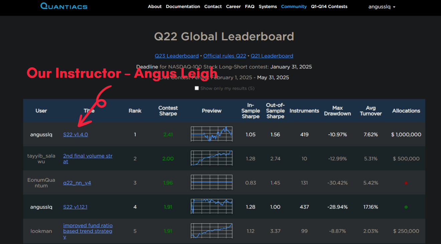View the preview chart for q22_nn_v4

click(x=211, y=182)
